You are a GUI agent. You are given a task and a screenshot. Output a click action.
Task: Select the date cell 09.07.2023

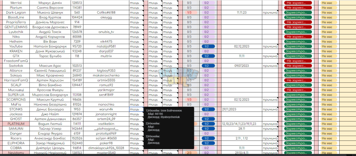coord(241,66)
